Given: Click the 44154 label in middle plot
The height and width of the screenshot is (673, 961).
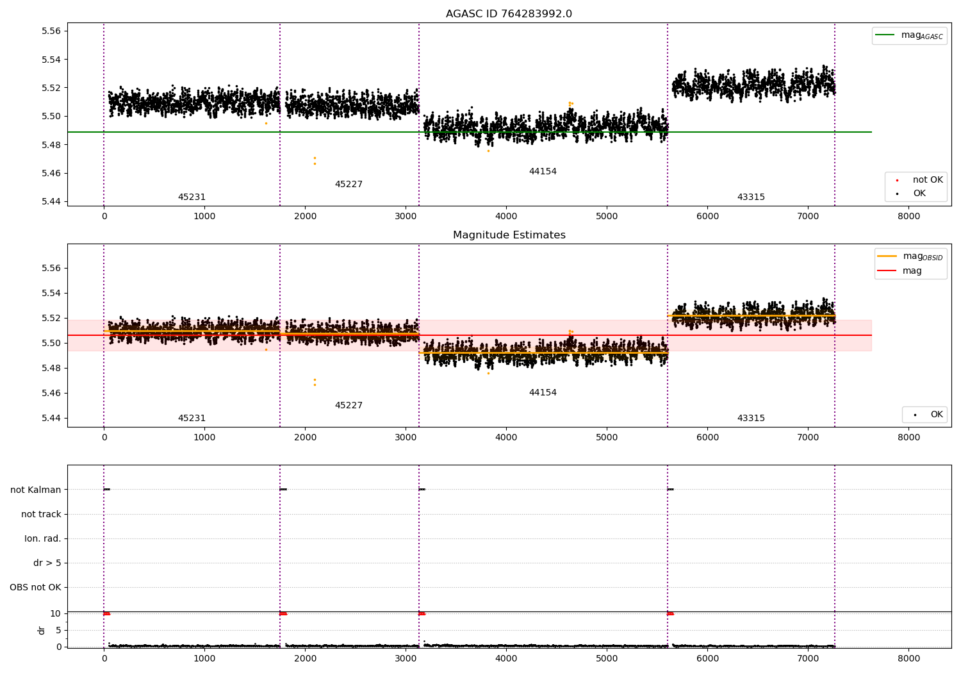Looking at the screenshot, I should coord(543,393).
